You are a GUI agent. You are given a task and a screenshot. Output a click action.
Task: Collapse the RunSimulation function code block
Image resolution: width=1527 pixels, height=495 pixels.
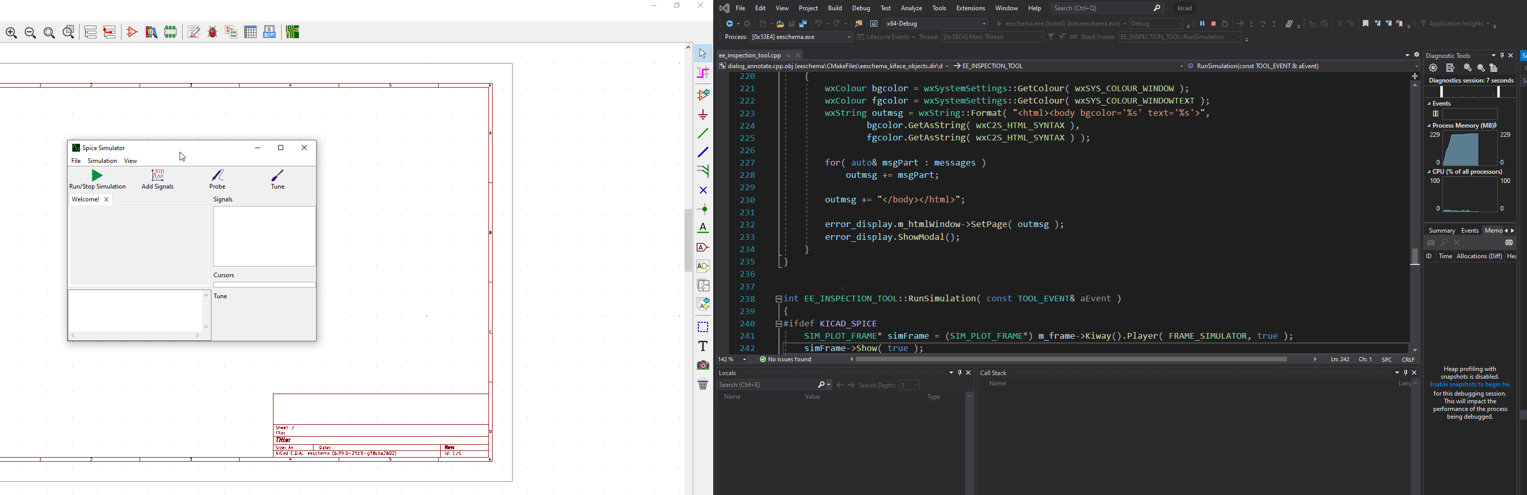pos(778,299)
